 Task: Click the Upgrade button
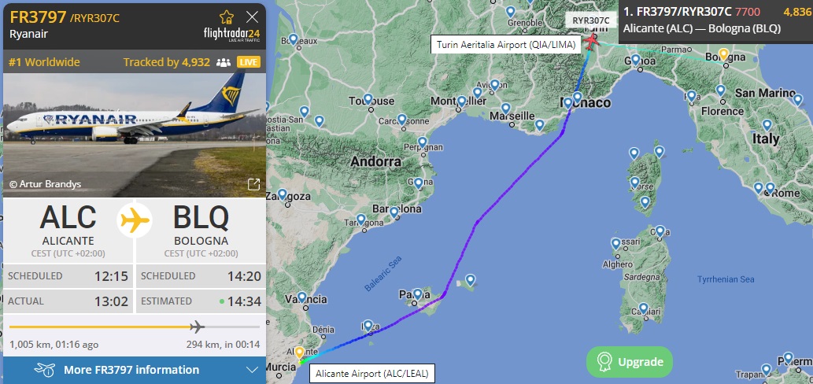point(630,362)
